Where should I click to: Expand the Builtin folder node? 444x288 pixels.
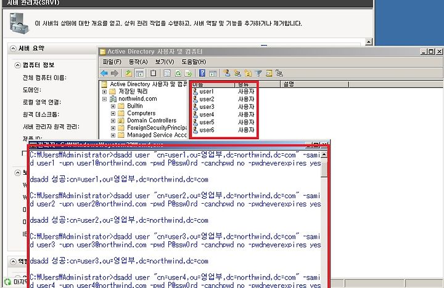113,106
